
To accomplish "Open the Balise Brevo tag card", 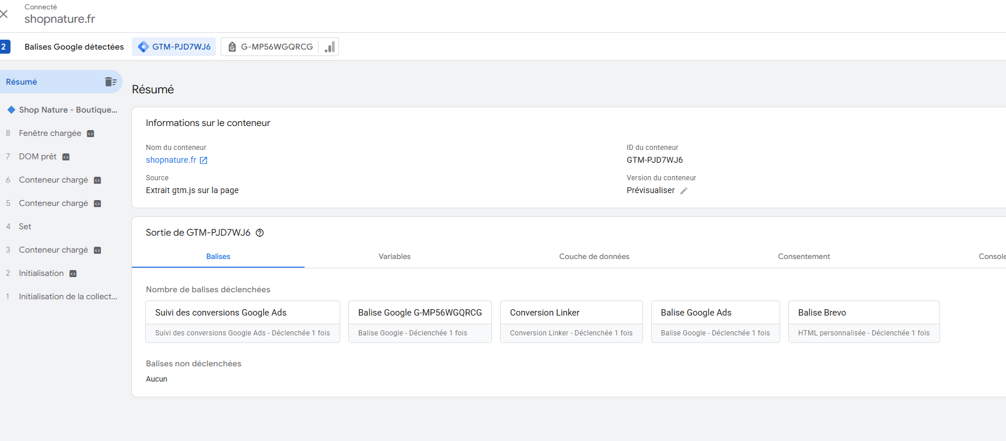I will coord(864,321).
